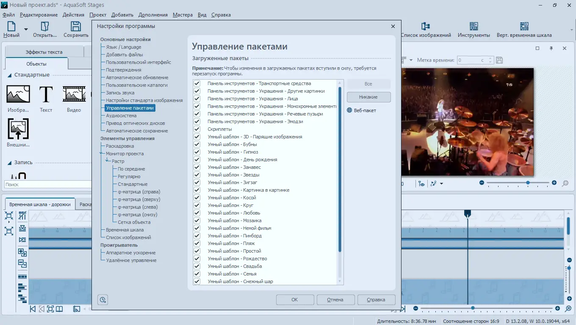Viewport: 576px width, 325px height.
Task: Select Аудиосистема in settings tree
Action: 121,116
